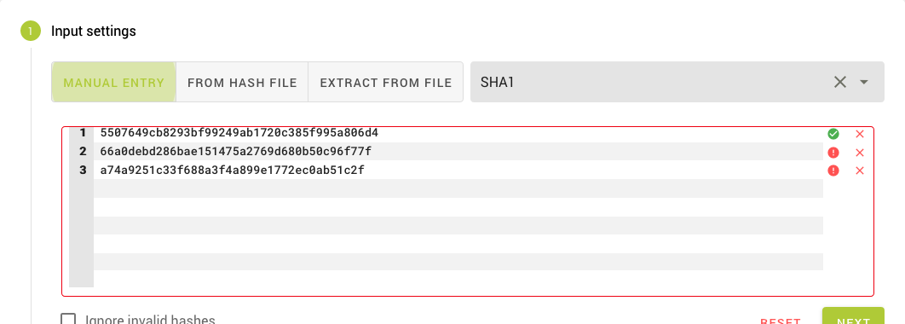Image resolution: width=905 pixels, height=324 pixels.
Task: Click the Reset button
Action: tap(781, 321)
